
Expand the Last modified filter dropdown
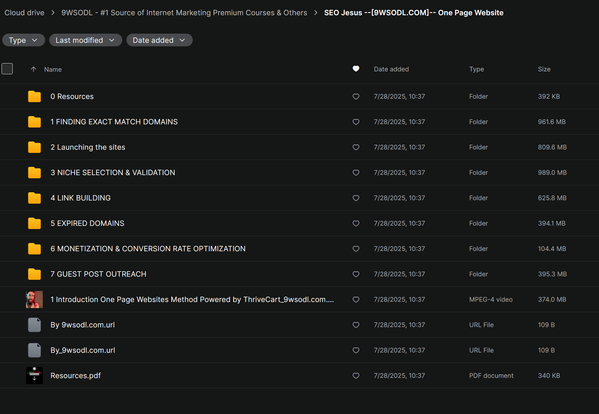[85, 40]
